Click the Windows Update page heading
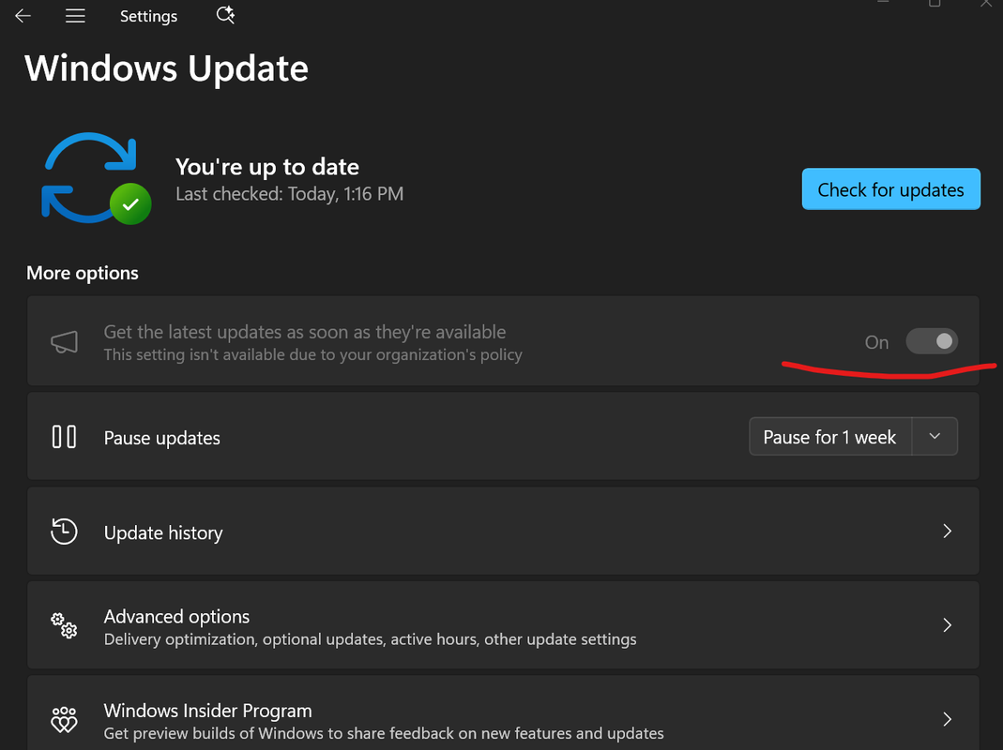 click(x=166, y=68)
